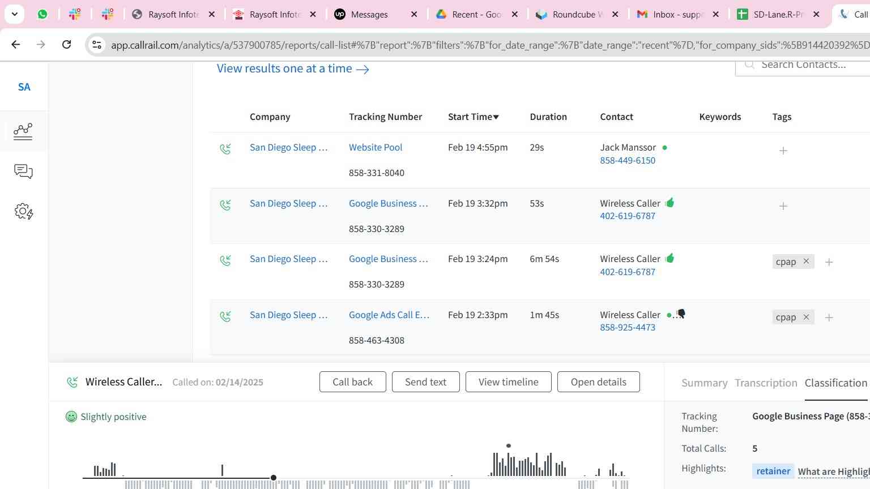Open the Roundcube webmail tab
Screen dimensions: 870x489
tap(578, 14)
